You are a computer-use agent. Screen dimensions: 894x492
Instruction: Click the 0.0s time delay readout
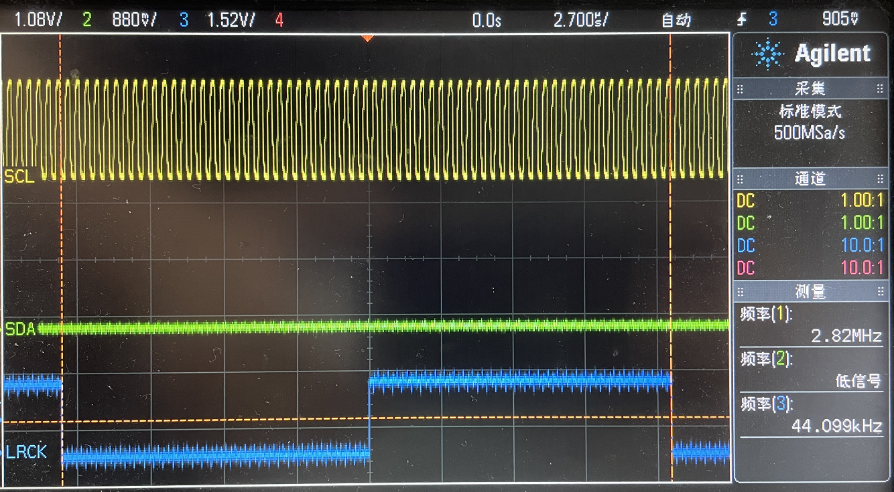(x=487, y=20)
